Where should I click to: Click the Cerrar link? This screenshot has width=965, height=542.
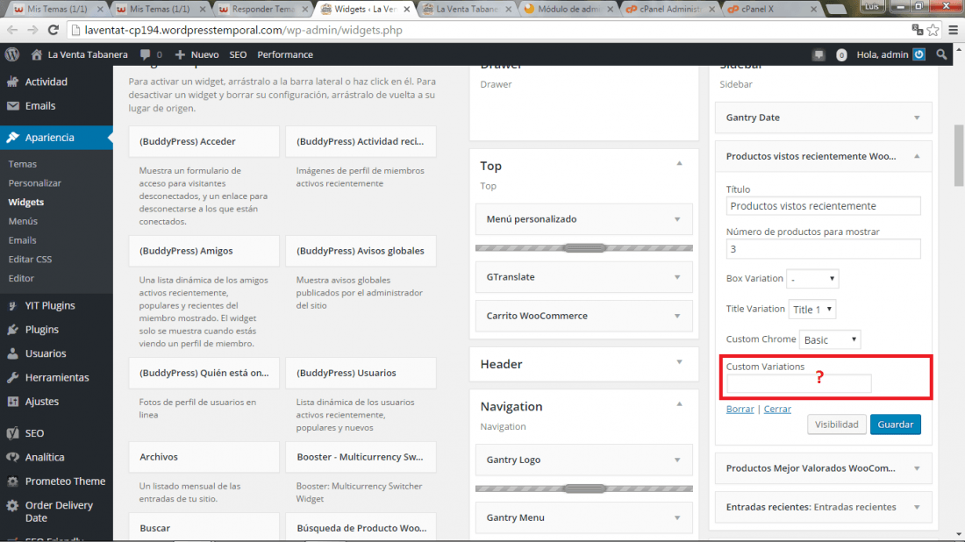coord(777,409)
